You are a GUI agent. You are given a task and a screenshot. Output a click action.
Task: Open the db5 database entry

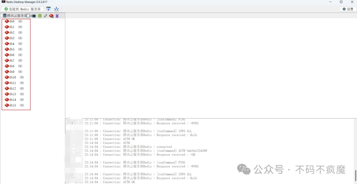tap(12, 49)
